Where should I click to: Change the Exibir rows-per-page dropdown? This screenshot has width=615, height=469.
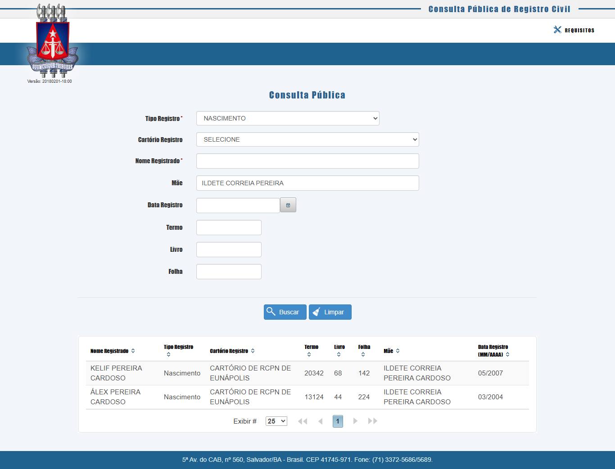tap(276, 421)
